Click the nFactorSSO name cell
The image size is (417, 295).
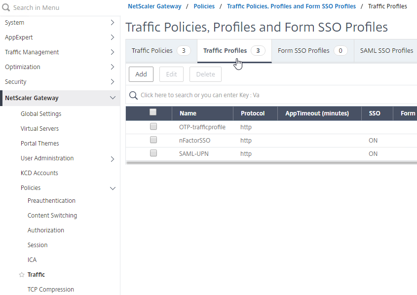[x=194, y=141]
